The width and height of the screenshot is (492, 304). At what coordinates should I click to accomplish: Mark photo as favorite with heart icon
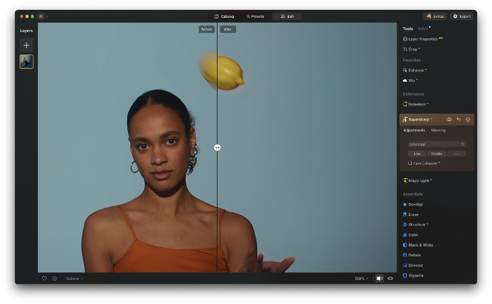44,278
